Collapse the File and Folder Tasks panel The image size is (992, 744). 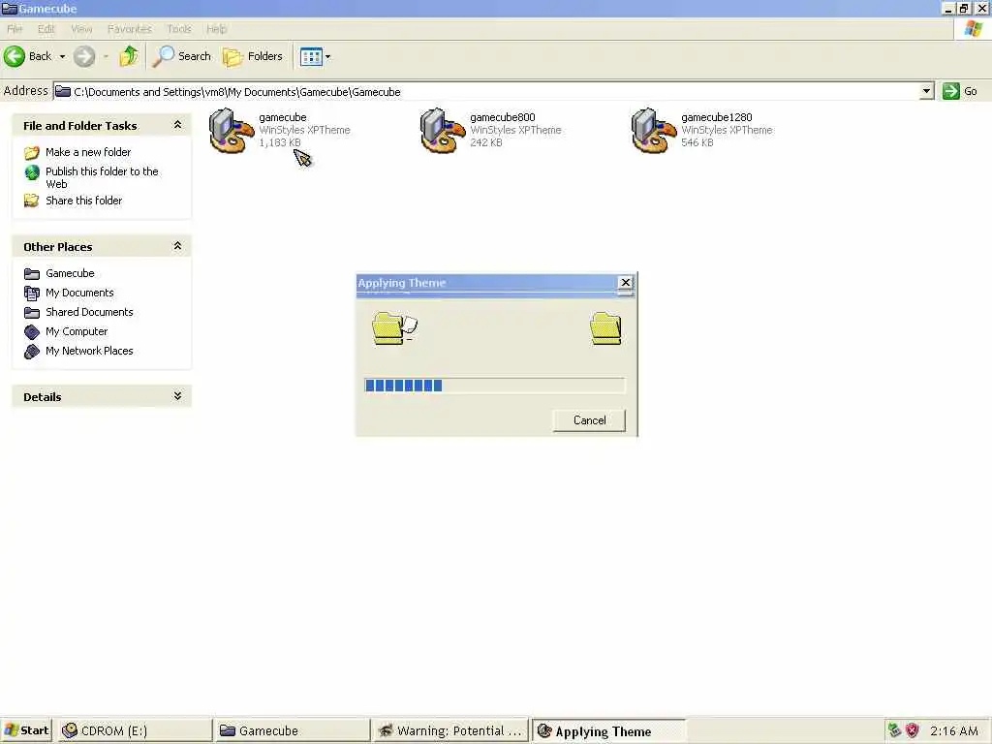point(178,125)
